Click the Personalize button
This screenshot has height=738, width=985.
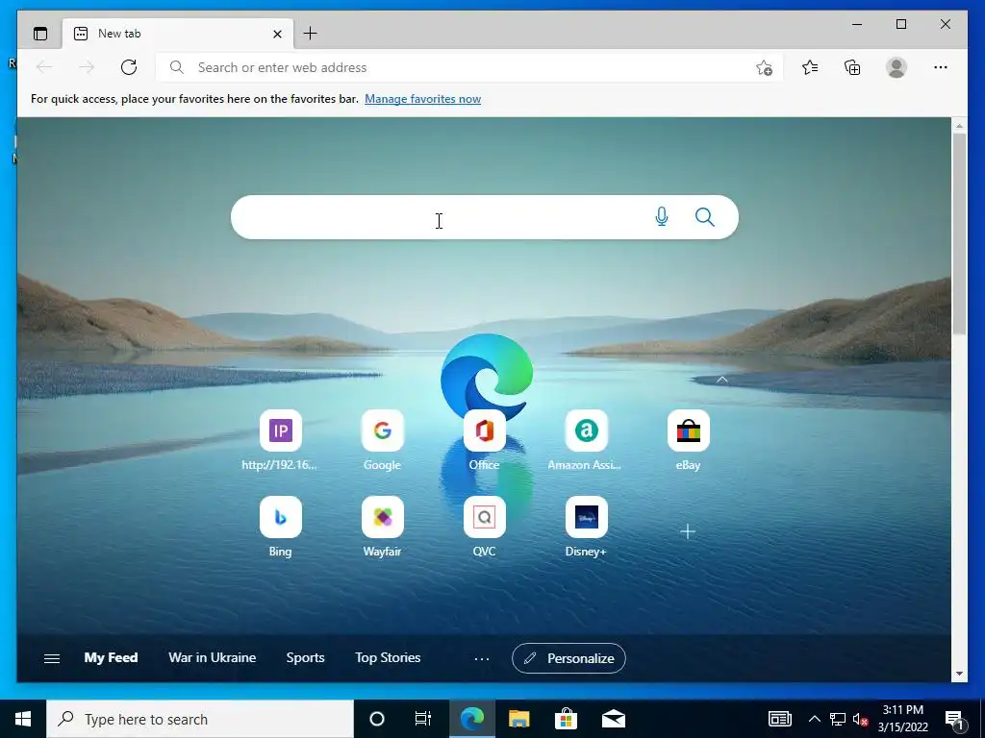tap(568, 658)
